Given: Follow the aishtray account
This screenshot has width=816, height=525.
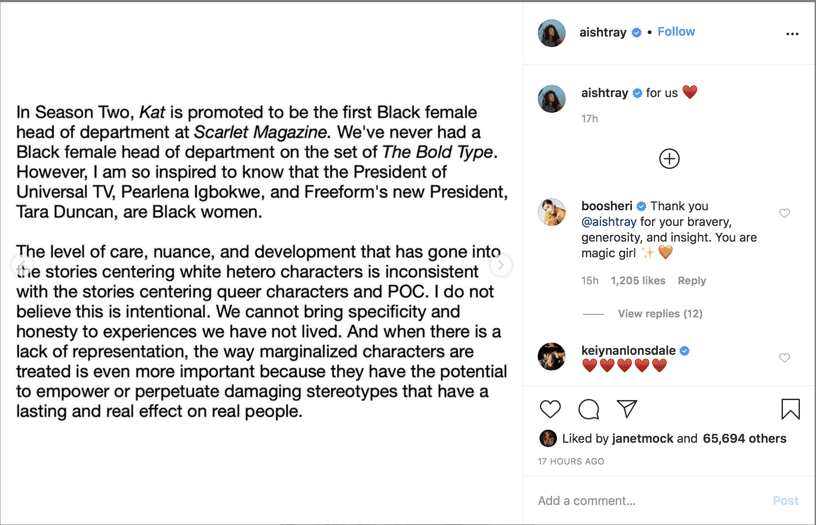Looking at the screenshot, I should pyautogui.click(x=676, y=32).
